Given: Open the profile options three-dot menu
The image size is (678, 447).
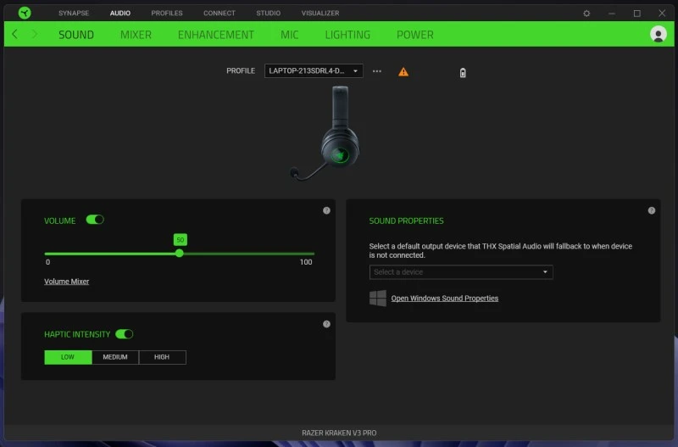Looking at the screenshot, I should [377, 71].
